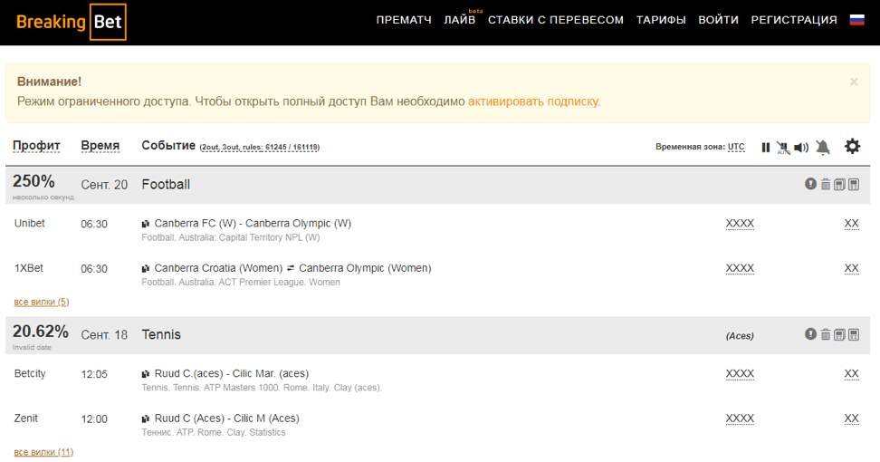Click the icon beside Ruud C.(aces) event
Image resolution: width=880 pixels, height=462 pixels.
(146, 374)
